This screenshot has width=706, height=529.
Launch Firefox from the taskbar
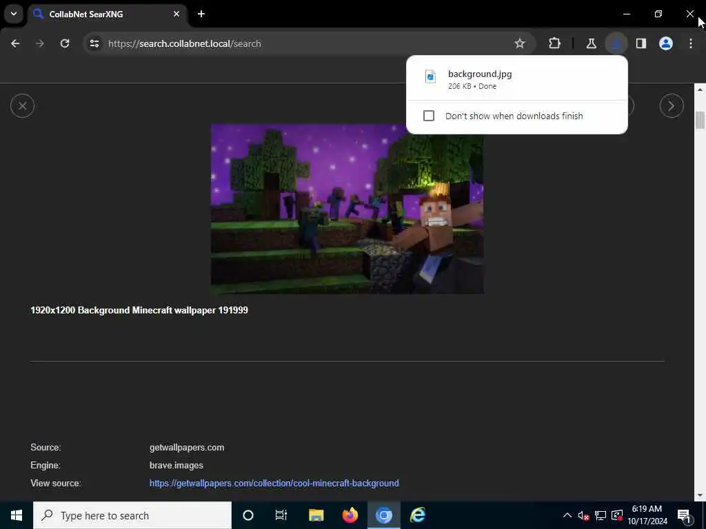click(x=350, y=515)
